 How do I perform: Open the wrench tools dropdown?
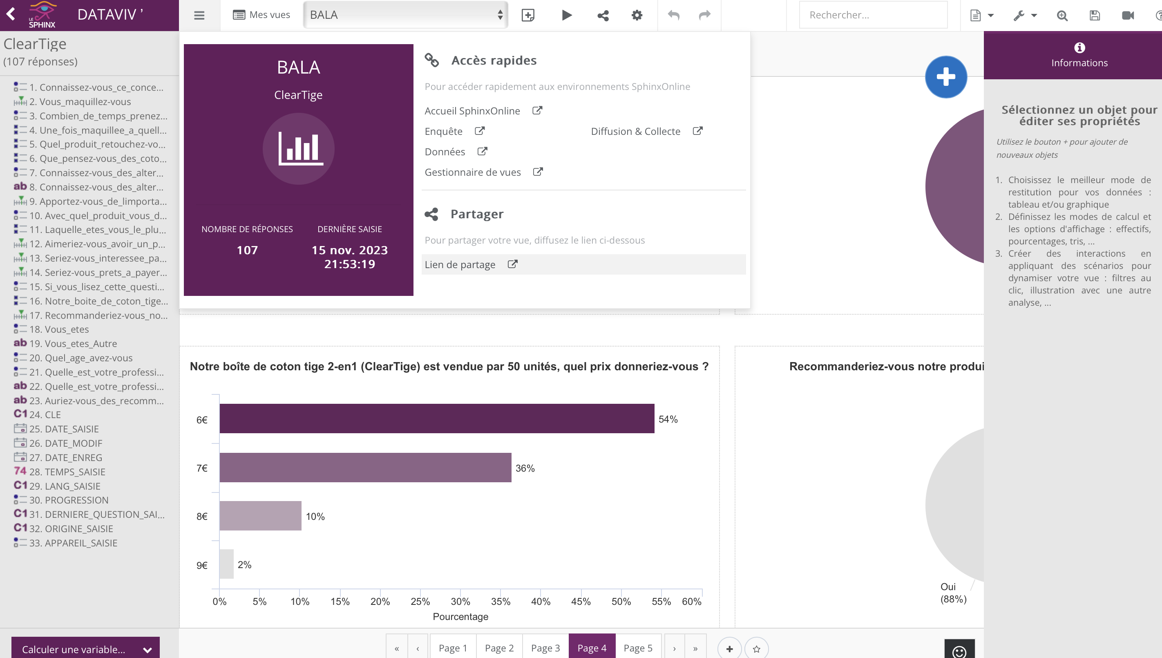[x=1025, y=16]
